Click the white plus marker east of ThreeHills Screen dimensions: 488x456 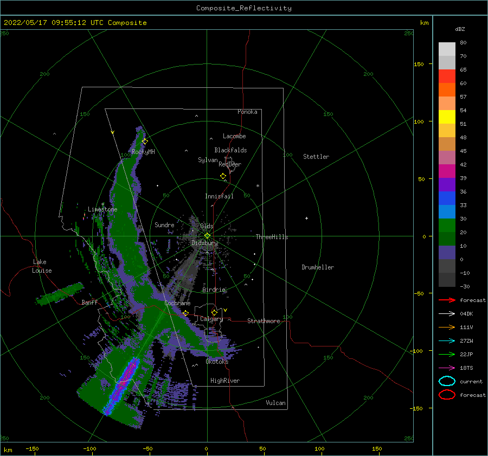306,218
